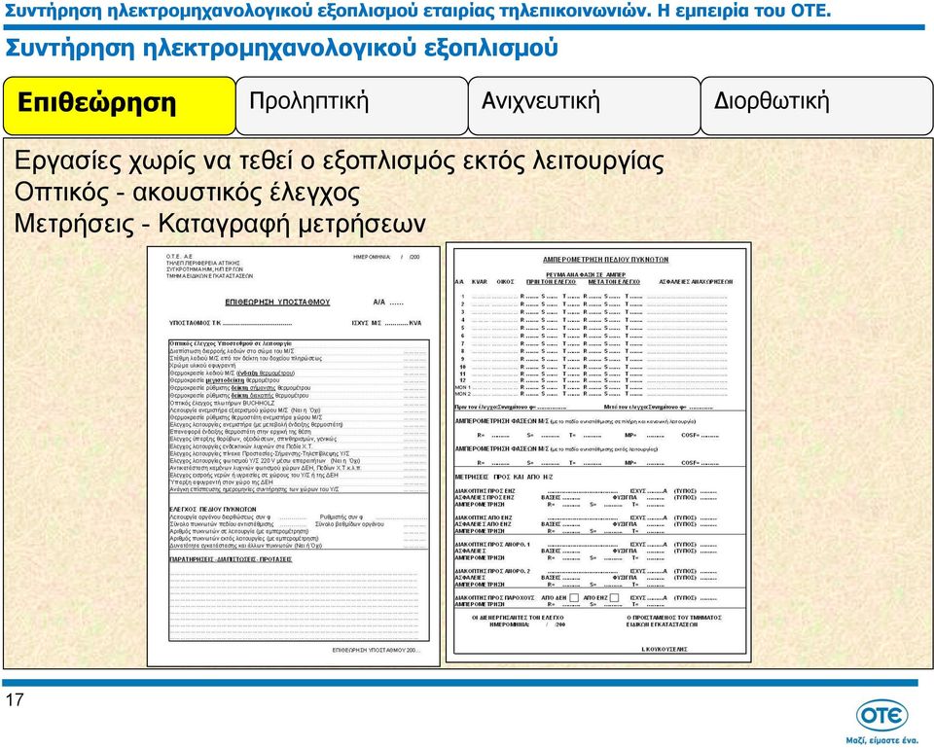
Task: Click the ΔΙΑΚΟΠΤΗΣ ΠΡΟΣ ΑΝΟΡΘ. 1 row label
Action: [x=492, y=545]
